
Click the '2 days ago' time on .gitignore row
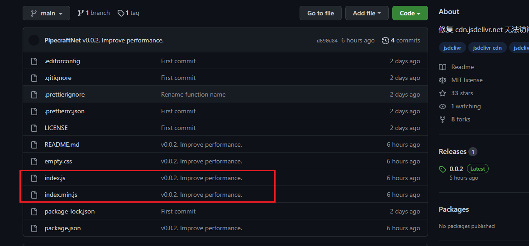point(405,78)
